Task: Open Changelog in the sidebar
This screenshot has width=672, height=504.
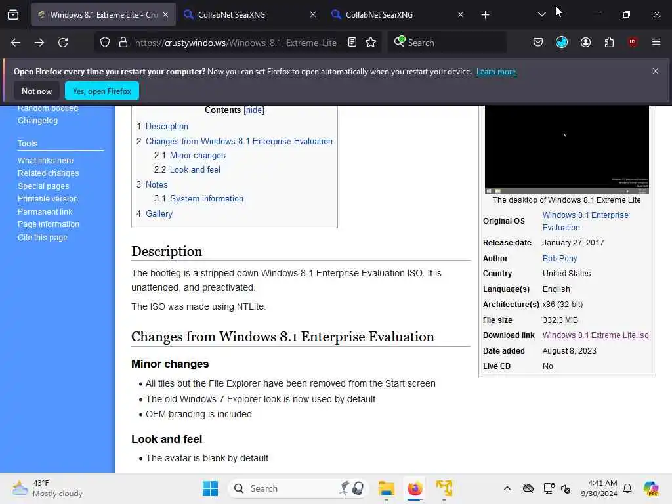Action: pyautogui.click(x=37, y=121)
